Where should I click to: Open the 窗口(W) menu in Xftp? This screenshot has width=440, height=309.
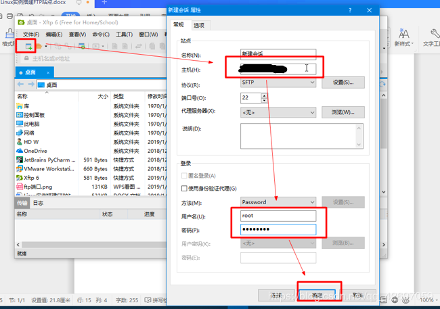tap(148, 34)
